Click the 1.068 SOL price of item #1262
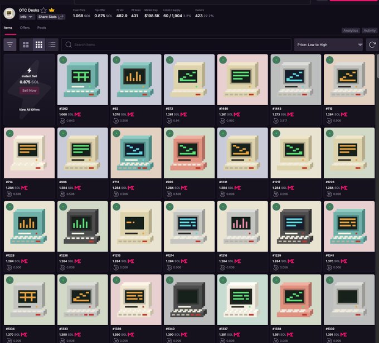Screen dimensions: 379x343 tap(66, 115)
